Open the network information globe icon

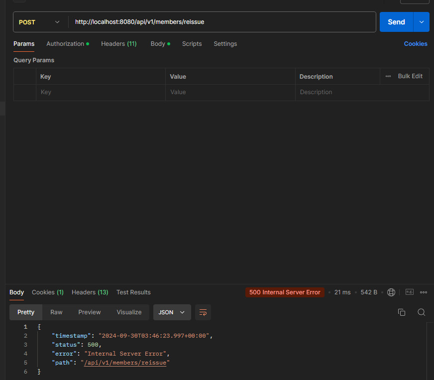pos(391,292)
